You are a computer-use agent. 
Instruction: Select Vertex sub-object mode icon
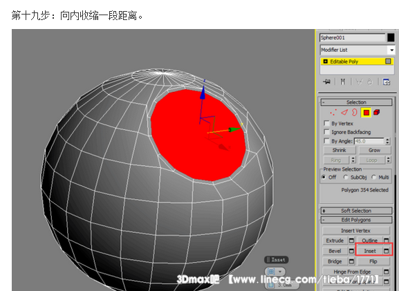coord(333,113)
